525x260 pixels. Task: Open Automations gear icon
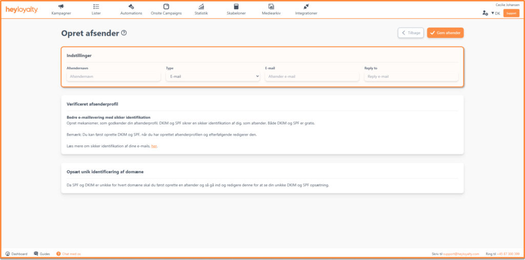pyautogui.click(x=131, y=7)
